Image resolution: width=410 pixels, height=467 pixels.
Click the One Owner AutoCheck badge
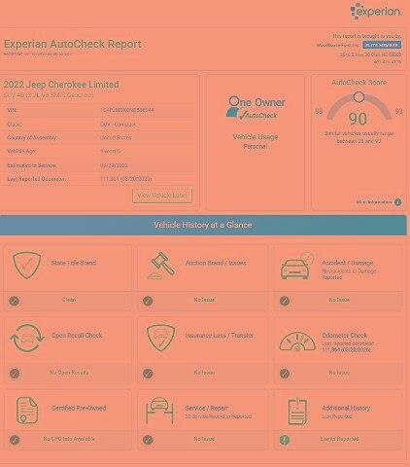pyautogui.click(x=256, y=108)
